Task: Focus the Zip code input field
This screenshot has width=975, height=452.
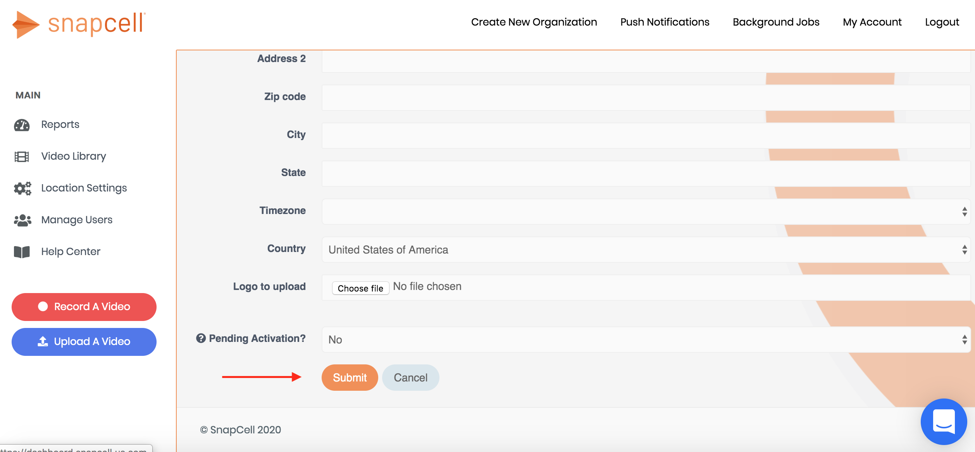Action: pos(646,98)
